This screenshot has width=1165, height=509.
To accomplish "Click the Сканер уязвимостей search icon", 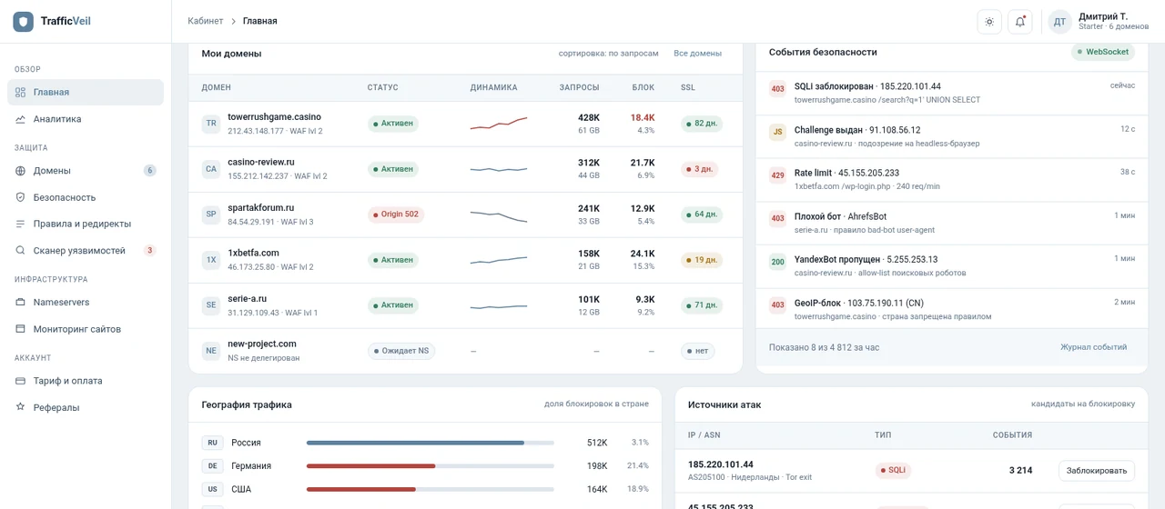I will point(20,250).
